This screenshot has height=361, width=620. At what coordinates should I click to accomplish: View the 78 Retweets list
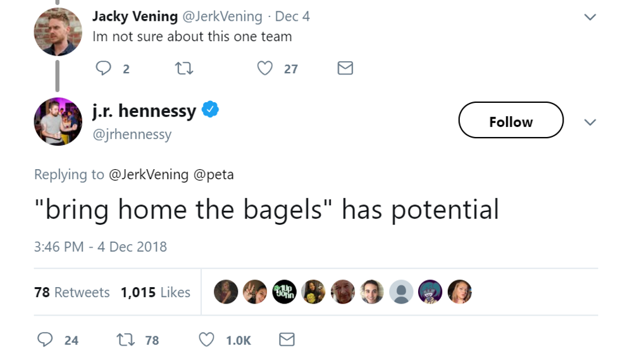click(72, 292)
